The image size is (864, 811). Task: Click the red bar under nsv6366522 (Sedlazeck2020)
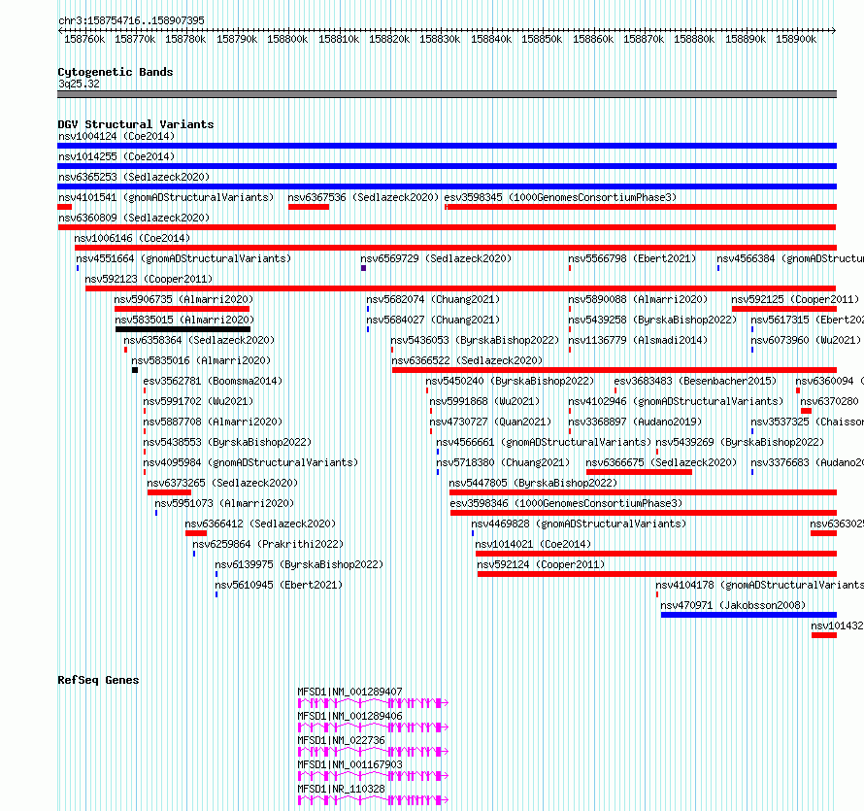(615, 370)
